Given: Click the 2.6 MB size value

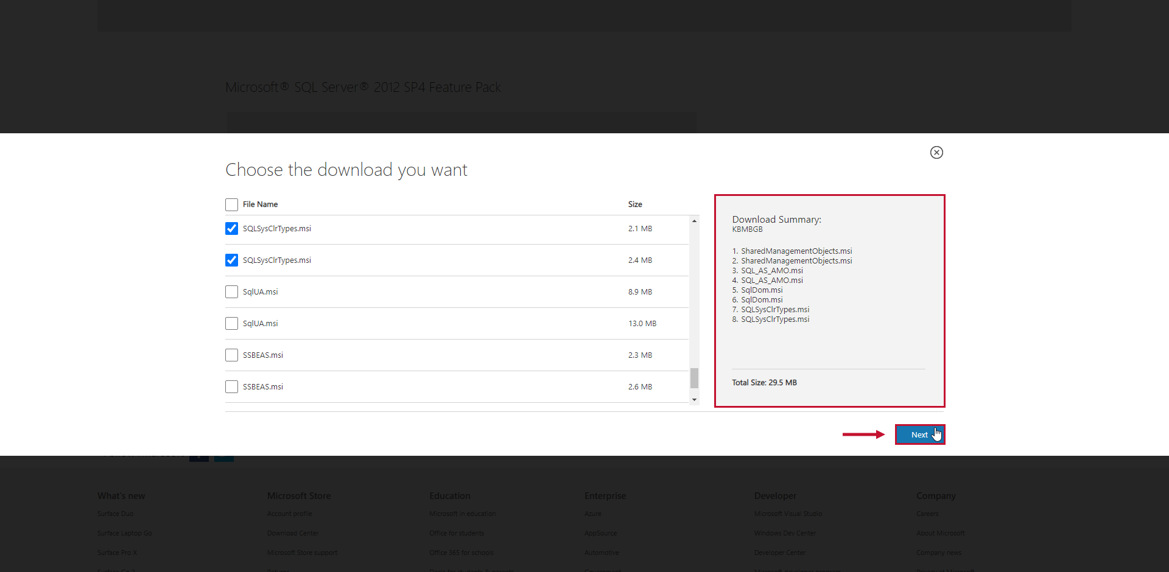Looking at the screenshot, I should [640, 387].
